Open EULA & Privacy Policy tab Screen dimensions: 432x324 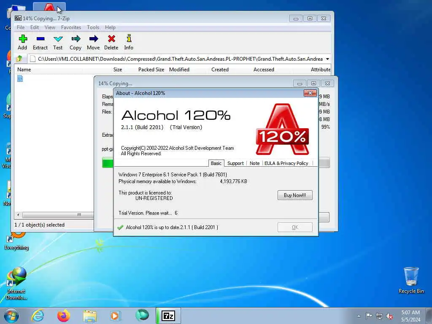pyautogui.click(x=286, y=163)
